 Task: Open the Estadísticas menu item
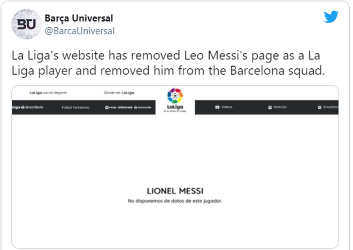click(329, 107)
